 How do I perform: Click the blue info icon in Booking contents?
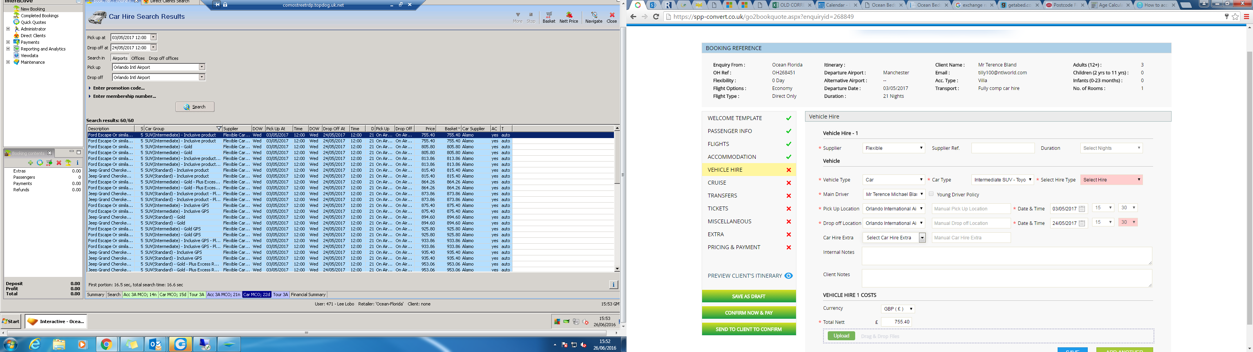click(x=78, y=163)
